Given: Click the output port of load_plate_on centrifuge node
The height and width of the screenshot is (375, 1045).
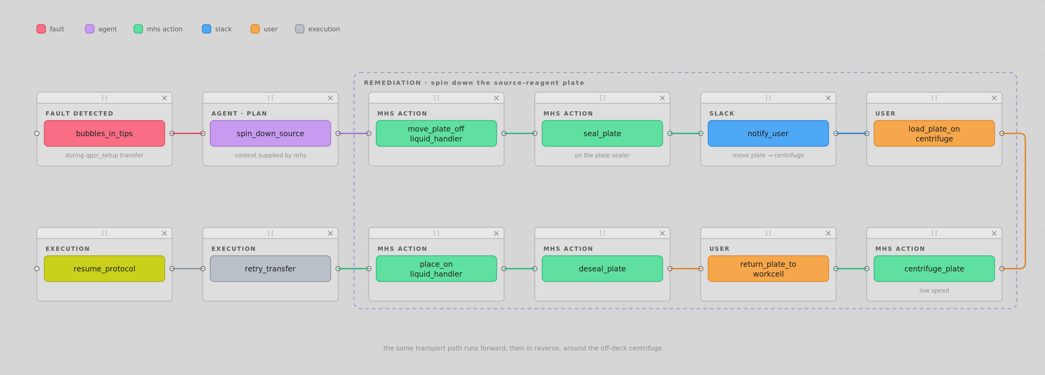Looking at the screenshot, I should tap(1002, 133).
